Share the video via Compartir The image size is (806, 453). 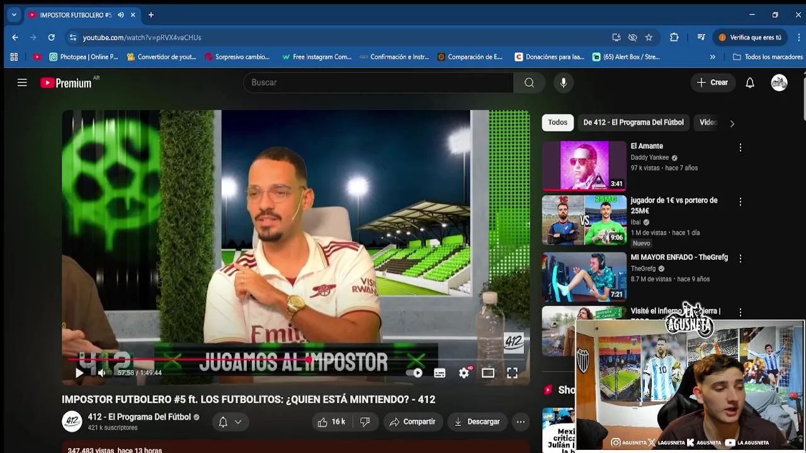[412, 422]
